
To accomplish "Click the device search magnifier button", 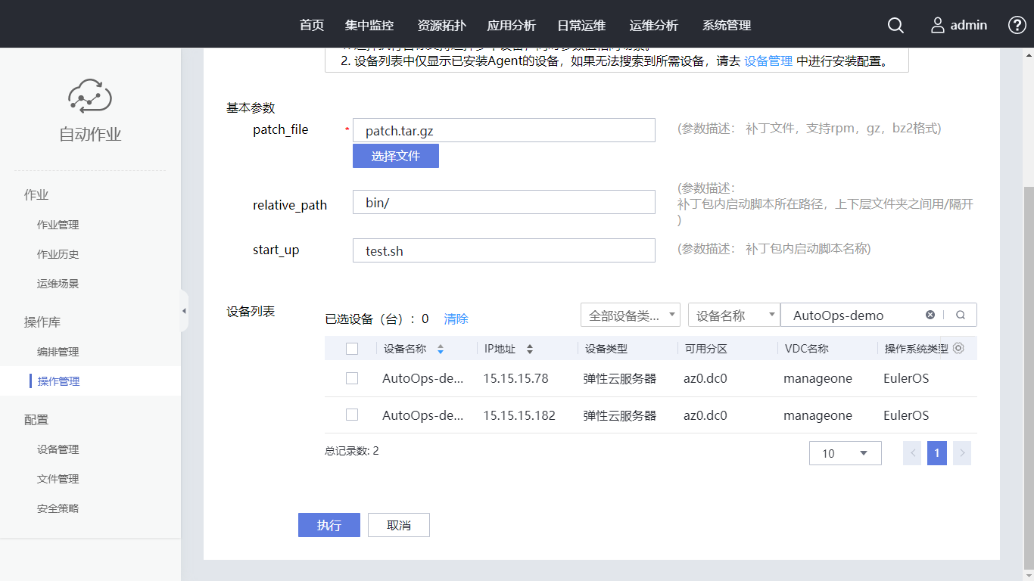I will (961, 315).
